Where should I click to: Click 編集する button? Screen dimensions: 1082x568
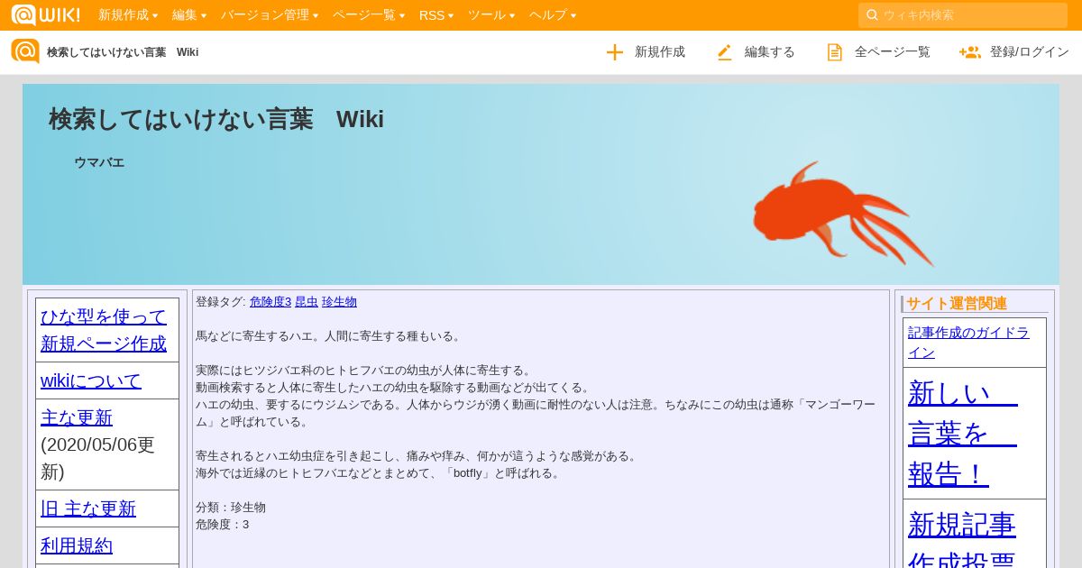[x=756, y=52]
